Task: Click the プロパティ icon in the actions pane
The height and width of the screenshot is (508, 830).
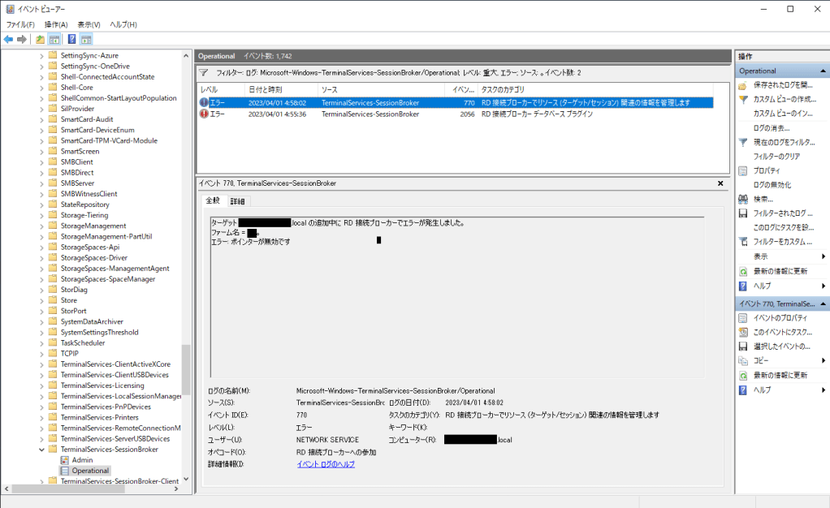Action: [743, 170]
